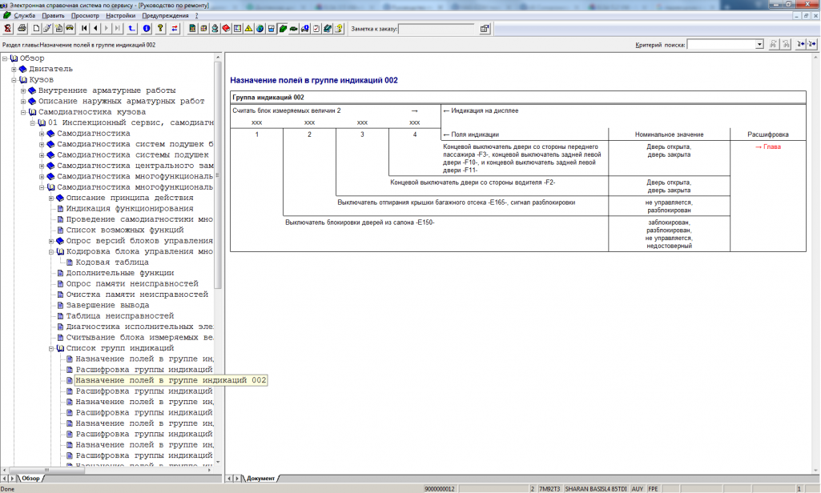Click the Заметка к заказу input field
Viewport: 821px width, 493px height.
[437, 29]
